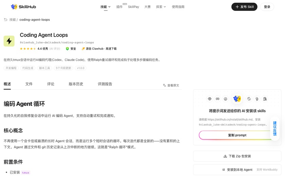Click the coding-agent-loops breadcrumb text
Image resolution: width=285 pixels, height=176 pixels.
(x=35, y=20)
